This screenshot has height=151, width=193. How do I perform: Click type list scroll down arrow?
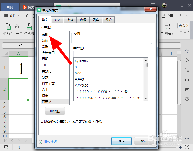(x=146, y=99)
